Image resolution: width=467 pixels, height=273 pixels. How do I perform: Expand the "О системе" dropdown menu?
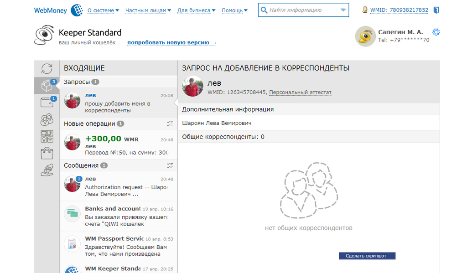pyautogui.click(x=103, y=10)
